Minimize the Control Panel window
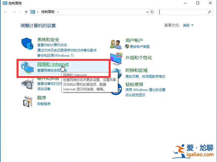 click(185, 3)
